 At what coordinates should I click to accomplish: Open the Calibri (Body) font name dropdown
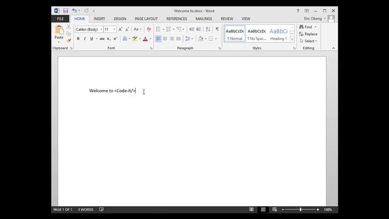tap(102, 29)
